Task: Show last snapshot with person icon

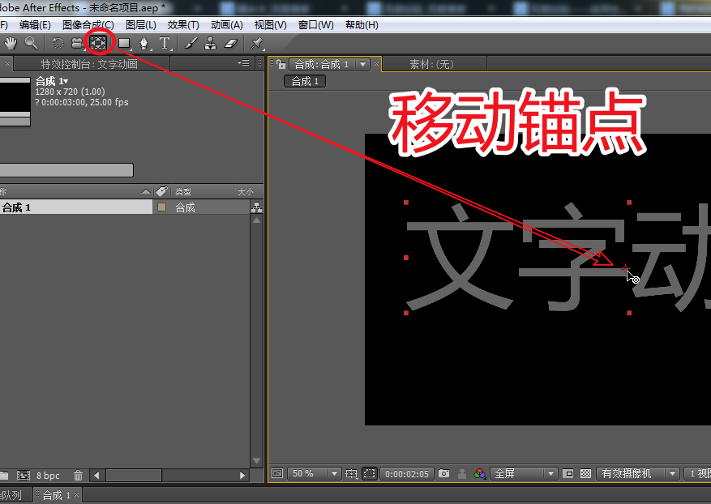Action: coord(461,474)
